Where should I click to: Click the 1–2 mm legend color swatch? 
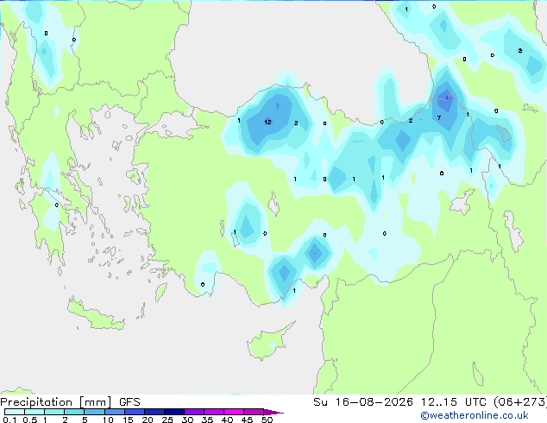click(x=54, y=412)
